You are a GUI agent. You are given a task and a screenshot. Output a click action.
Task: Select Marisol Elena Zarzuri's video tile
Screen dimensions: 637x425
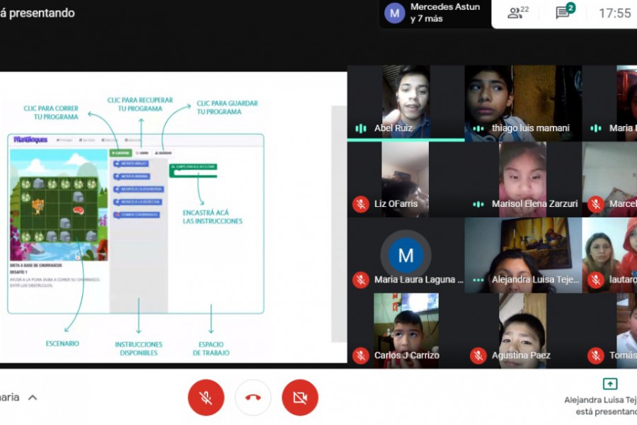(523, 179)
